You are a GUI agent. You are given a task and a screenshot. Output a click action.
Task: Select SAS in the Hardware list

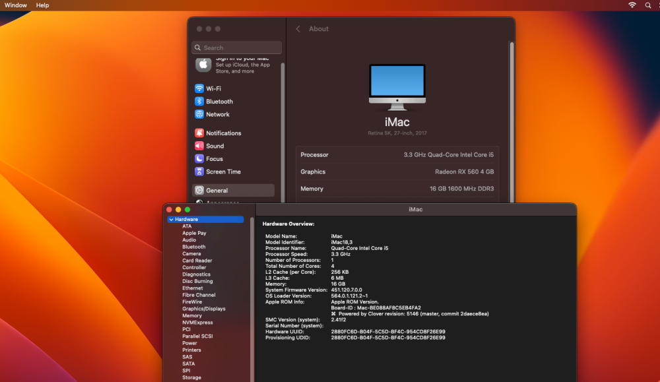coord(187,357)
